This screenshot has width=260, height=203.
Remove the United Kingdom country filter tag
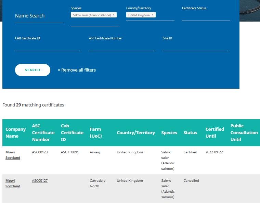click(153, 15)
